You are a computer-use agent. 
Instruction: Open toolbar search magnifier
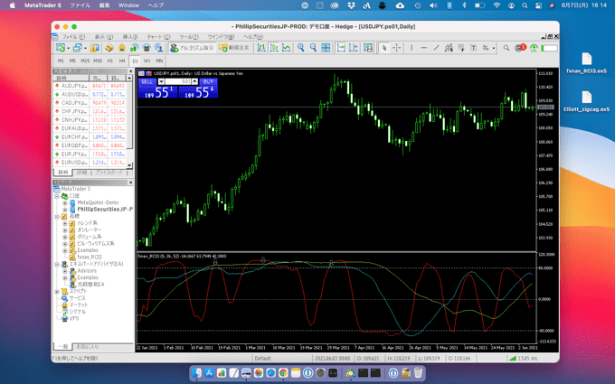pyautogui.click(x=506, y=48)
